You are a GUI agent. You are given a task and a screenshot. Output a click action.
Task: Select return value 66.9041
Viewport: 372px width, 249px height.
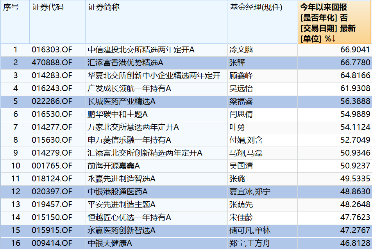point(355,50)
